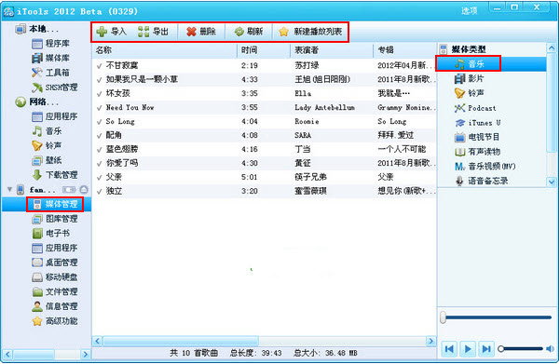The height and width of the screenshot is (364, 560).
Task: Uncheck the song 不甘寂寞
Action: click(100, 66)
